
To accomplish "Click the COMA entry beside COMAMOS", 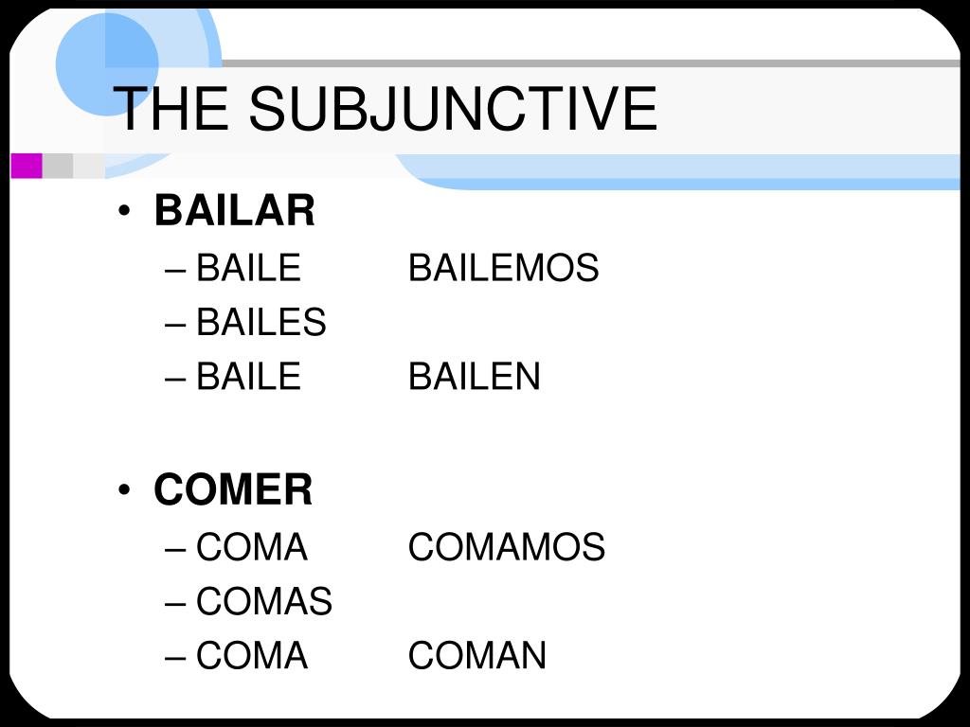I will pos(252,547).
